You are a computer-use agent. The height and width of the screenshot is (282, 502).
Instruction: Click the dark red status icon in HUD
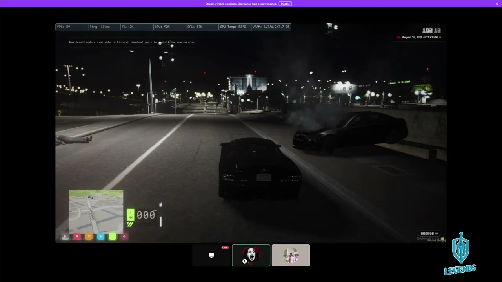[x=124, y=237]
